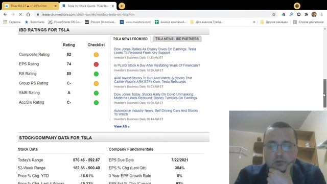
Task: Click the Acc/Dis Rating label
Action: tap(32, 102)
